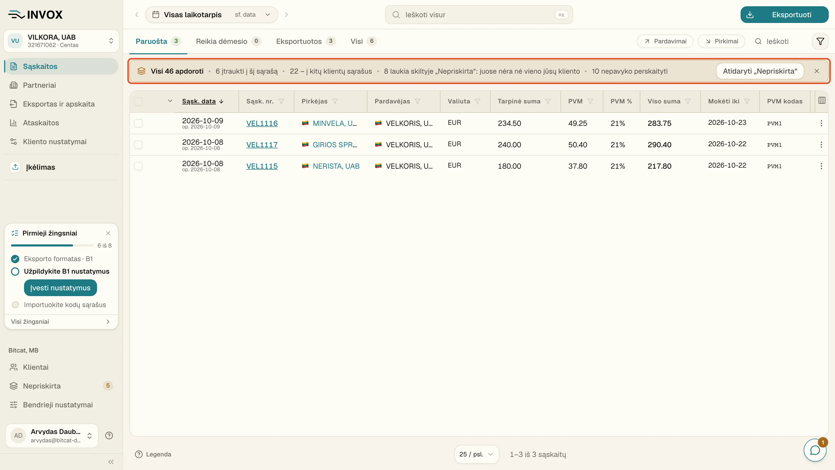Click the Eksportuoti button

coord(784,15)
